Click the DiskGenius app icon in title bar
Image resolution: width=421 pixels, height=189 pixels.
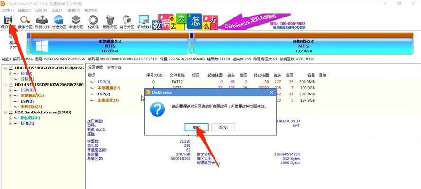(3, 3)
